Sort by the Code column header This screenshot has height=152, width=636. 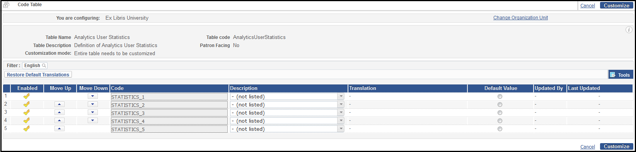click(118, 88)
